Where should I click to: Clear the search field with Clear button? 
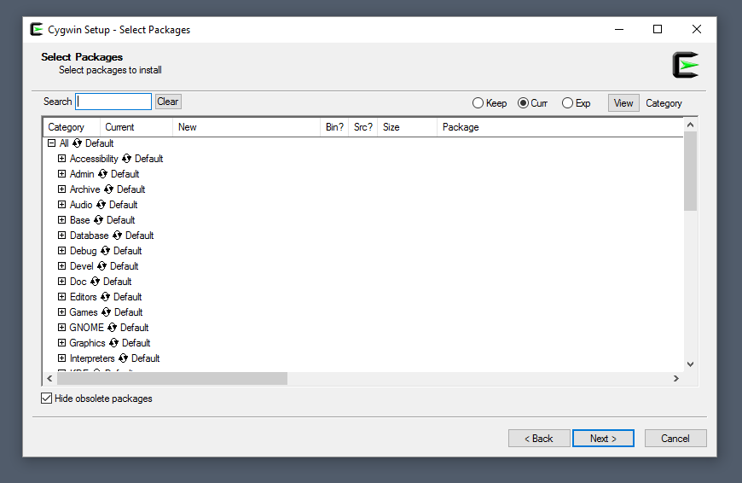coord(168,102)
